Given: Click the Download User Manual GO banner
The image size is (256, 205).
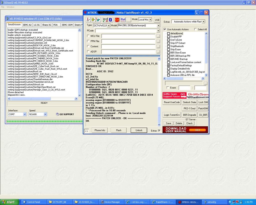Looking at the screenshot, I should [185, 130].
